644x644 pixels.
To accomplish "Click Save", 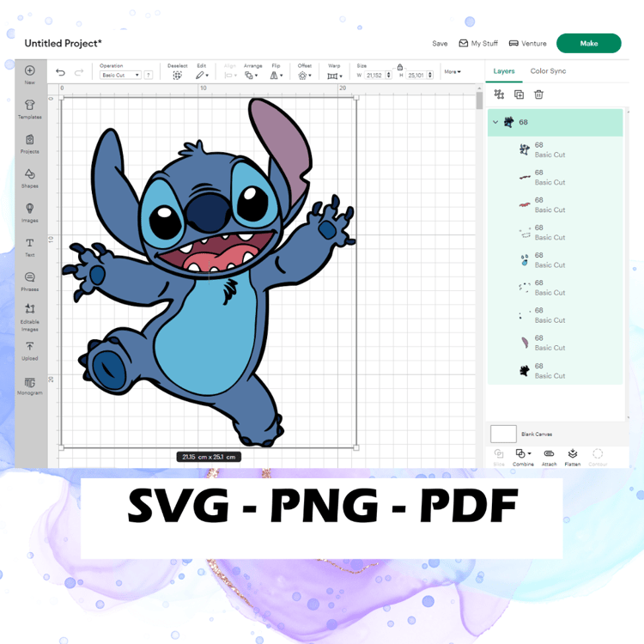I will click(x=440, y=44).
